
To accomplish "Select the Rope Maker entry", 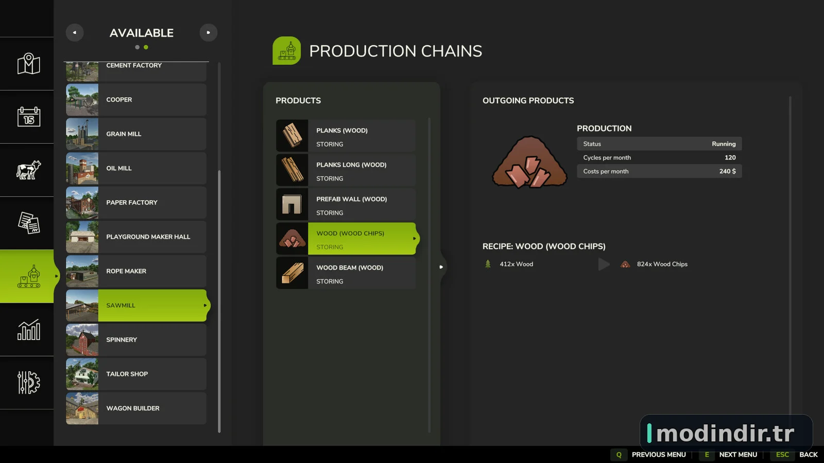I will click(136, 271).
